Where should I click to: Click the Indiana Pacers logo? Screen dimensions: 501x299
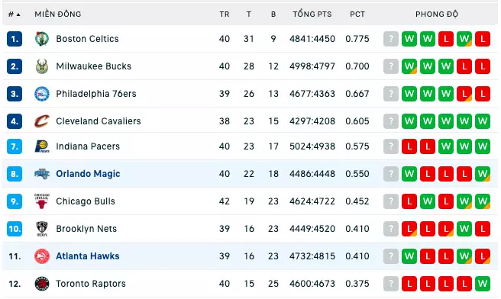(x=42, y=146)
